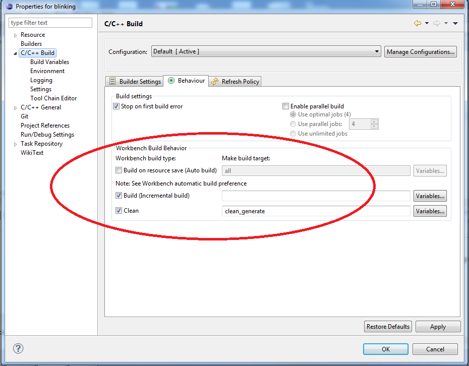Click the Builder Settings tab icon
Screen dimensions: 469x366
pyautogui.click(x=112, y=81)
